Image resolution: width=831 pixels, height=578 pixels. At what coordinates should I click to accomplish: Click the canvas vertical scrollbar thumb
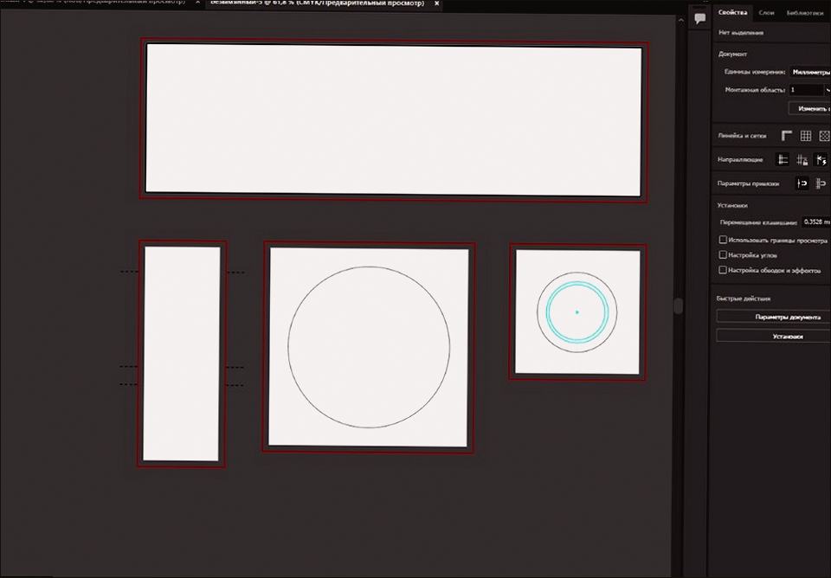[x=679, y=305]
